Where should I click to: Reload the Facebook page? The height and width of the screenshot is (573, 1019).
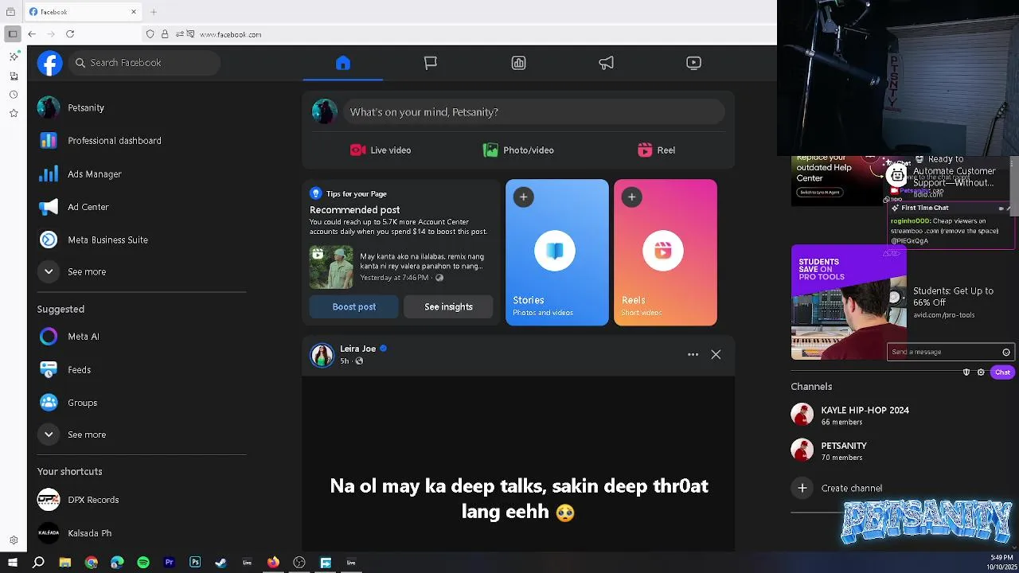(x=70, y=34)
